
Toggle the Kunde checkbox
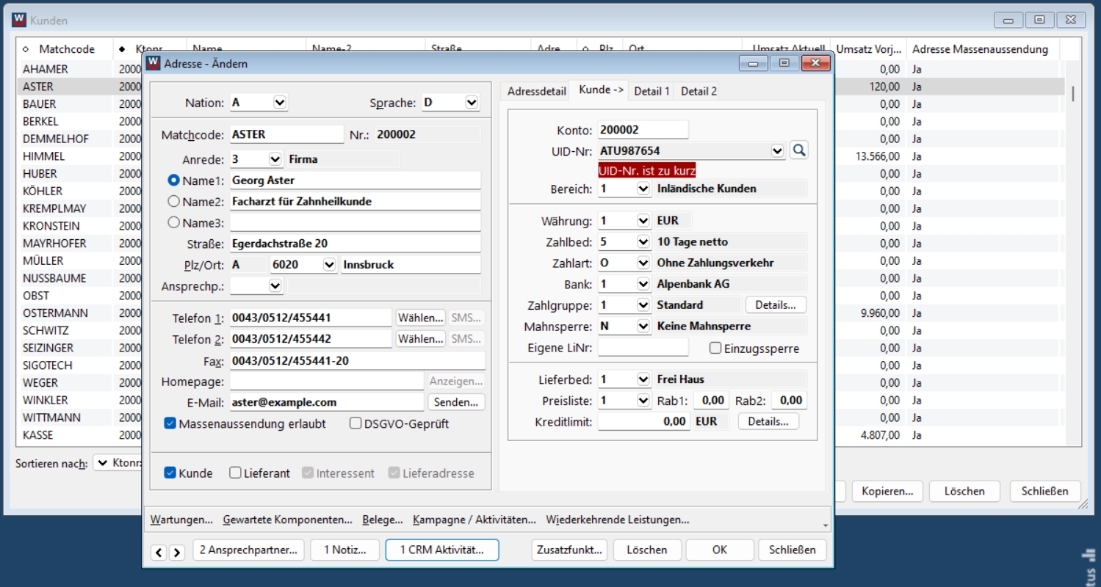(x=170, y=473)
